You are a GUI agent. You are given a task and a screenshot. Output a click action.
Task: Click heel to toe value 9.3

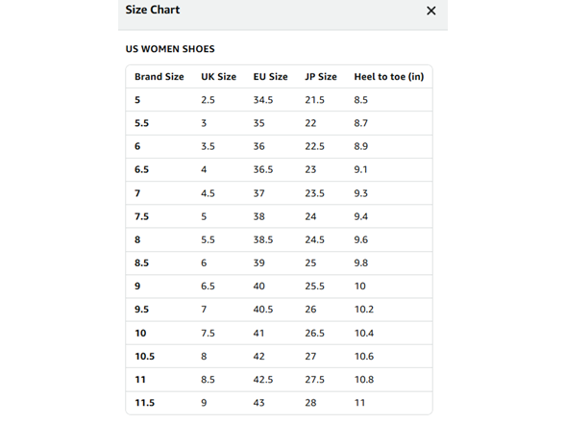tap(360, 193)
